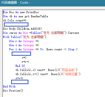Select the first blank blue box

click(x=16, y=25)
